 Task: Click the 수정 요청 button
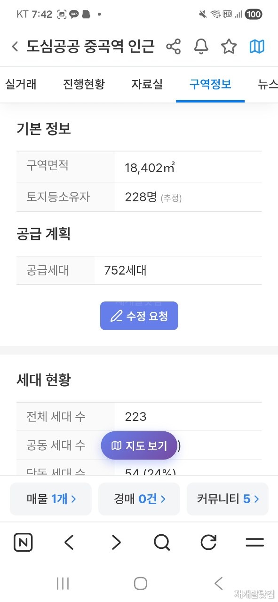pos(139,316)
